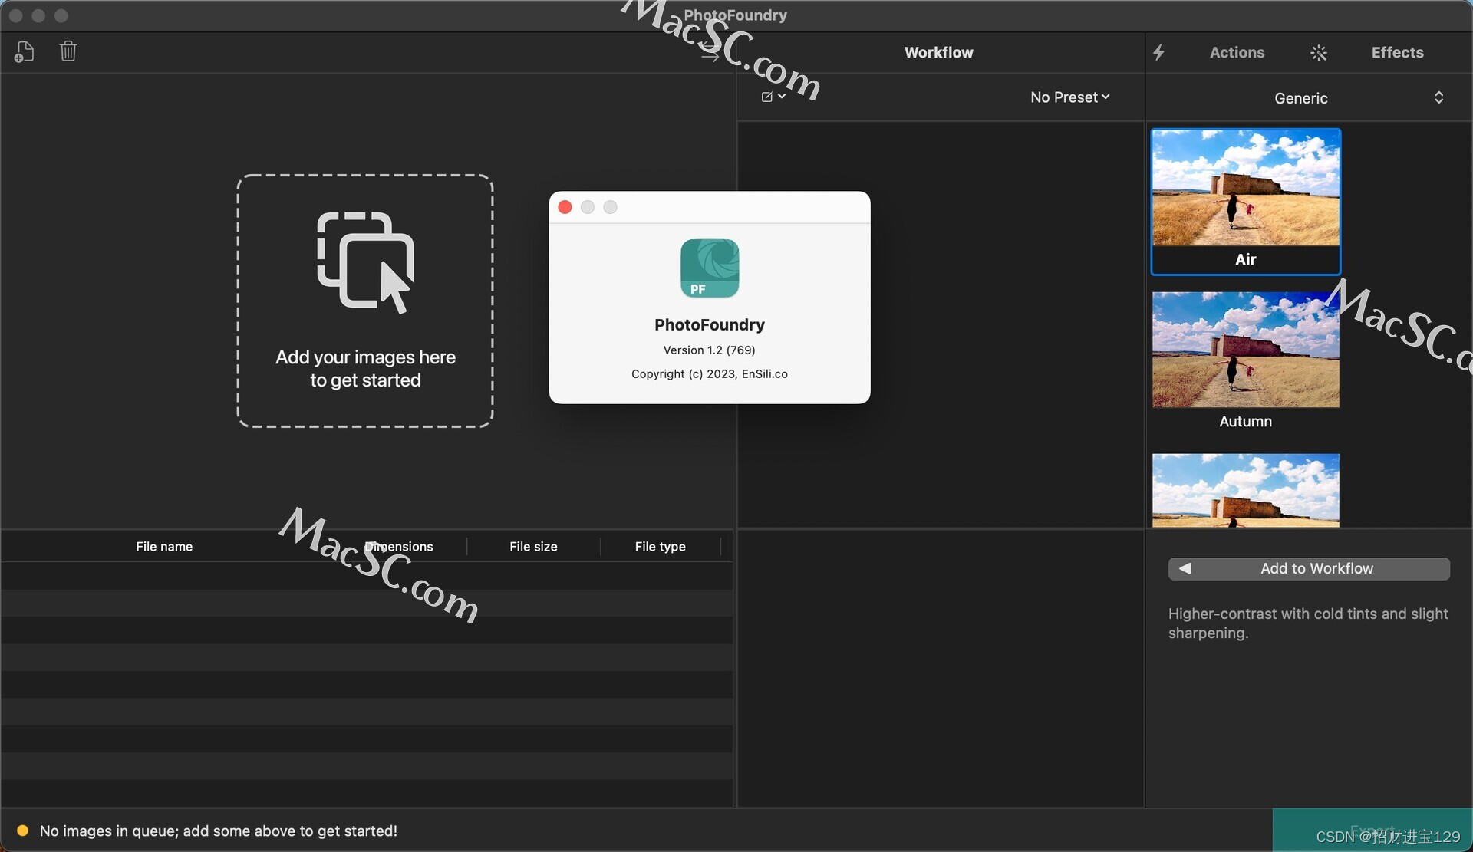
Task: Open the No Preset dropdown
Action: [1069, 97]
